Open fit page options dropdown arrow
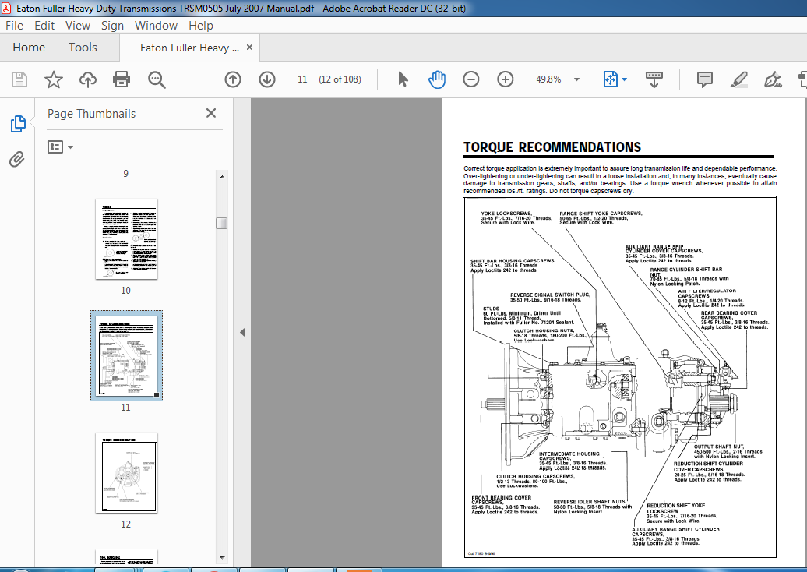Image resolution: width=807 pixels, height=572 pixels. click(x=624, y=79)
